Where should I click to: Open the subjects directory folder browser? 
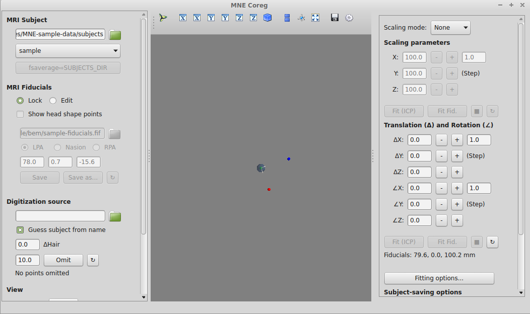[115, 34]
